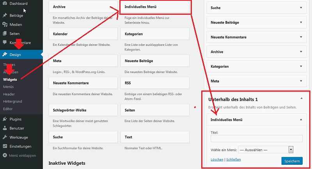Click the Medien media icon
Viewport: 312px width, 169px height.
(5, 24)
